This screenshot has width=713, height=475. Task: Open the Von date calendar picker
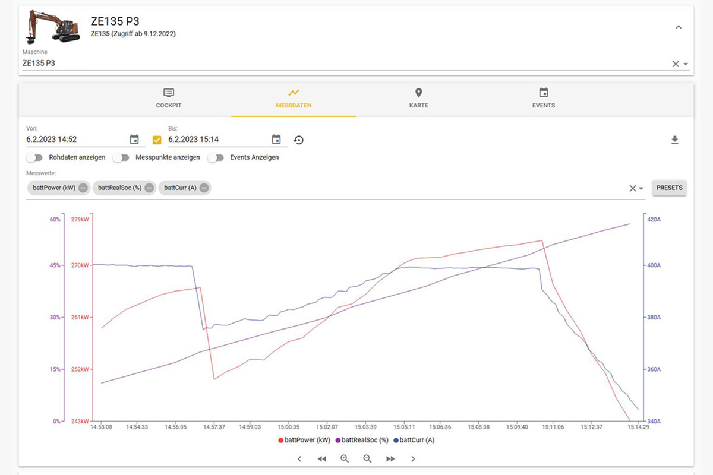point(134,140)
